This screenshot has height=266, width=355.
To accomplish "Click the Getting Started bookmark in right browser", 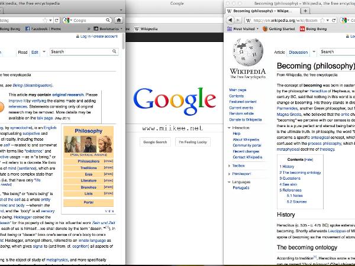I will click(x=279, y=29).
